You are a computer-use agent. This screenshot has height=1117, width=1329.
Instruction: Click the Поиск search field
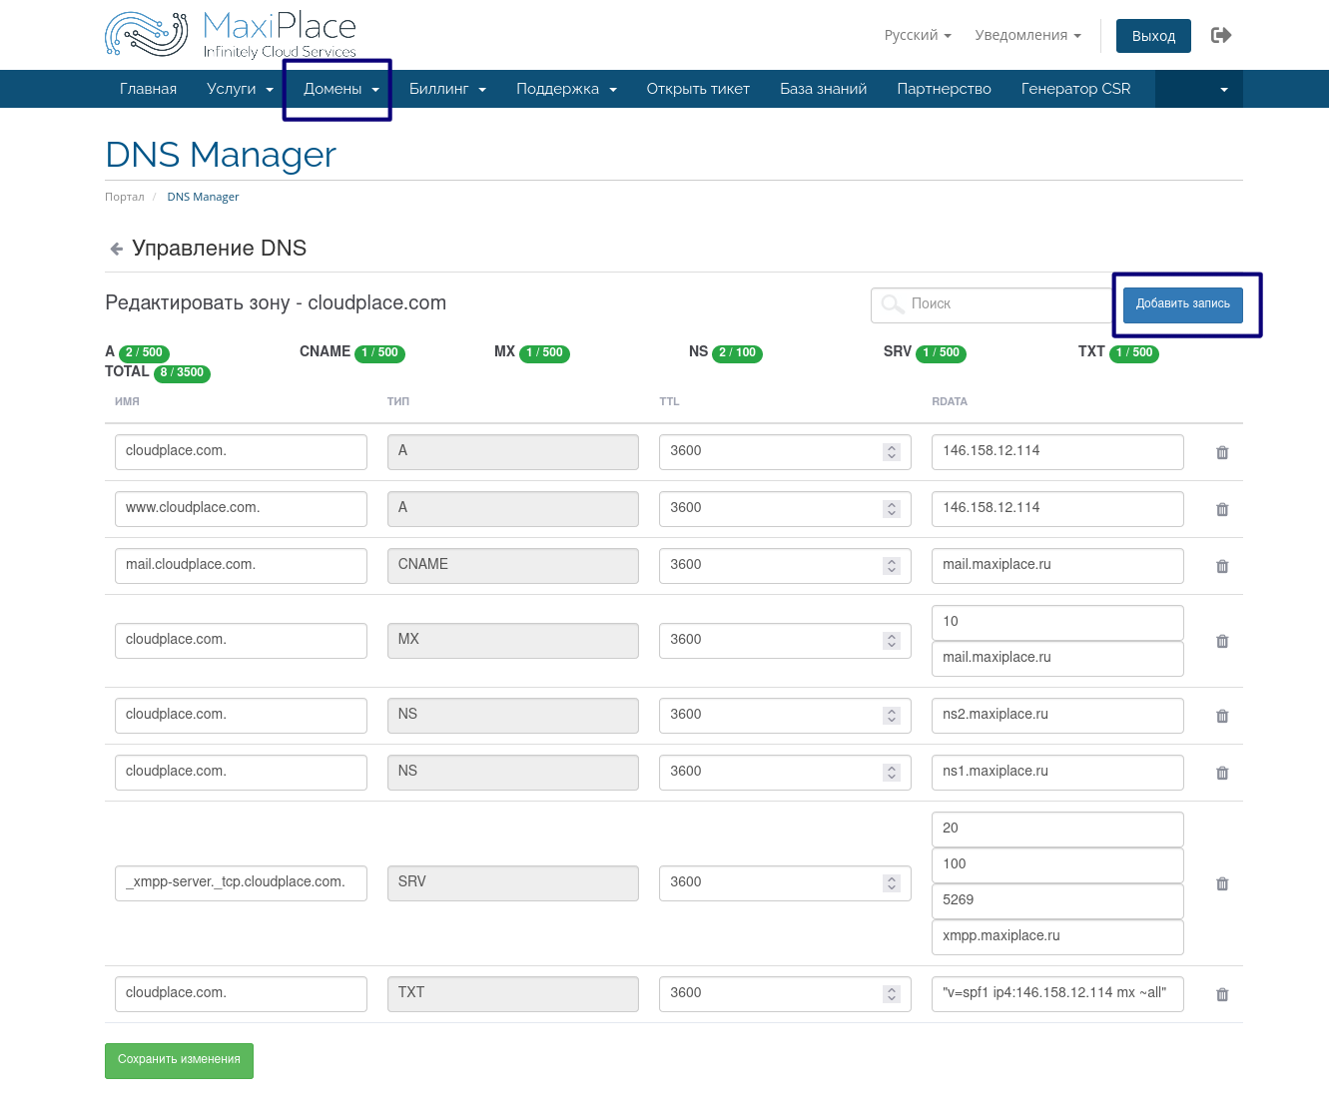point(997,303)
